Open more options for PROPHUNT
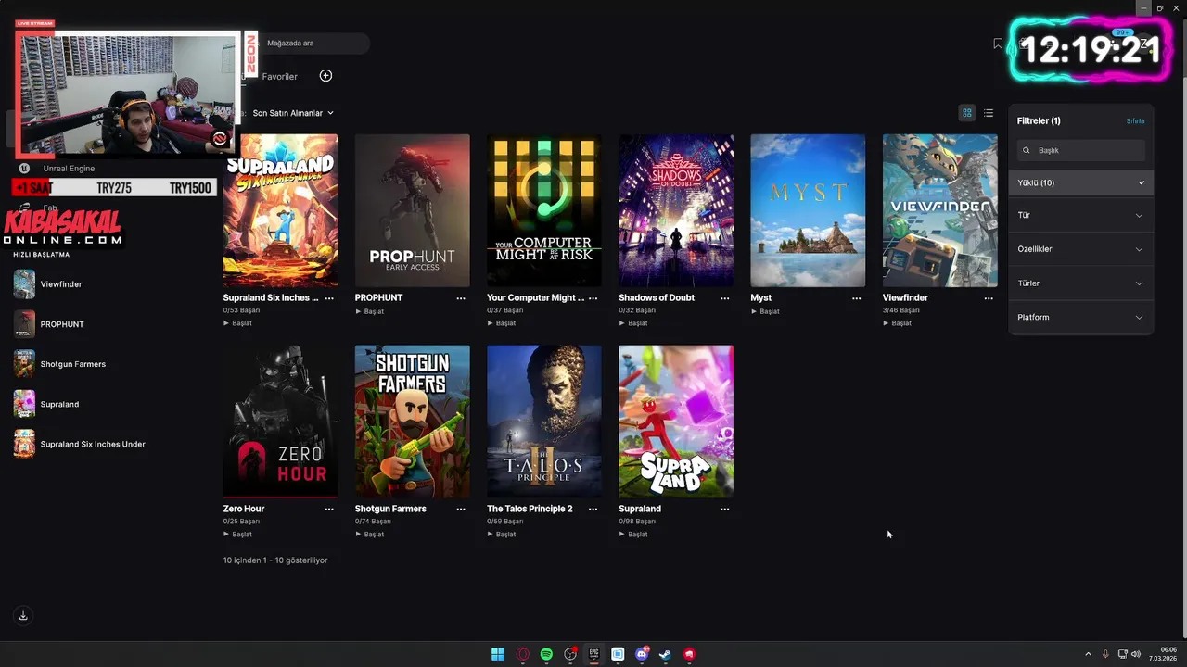This screenshot has height=667, width=1187. pos(461,298)
